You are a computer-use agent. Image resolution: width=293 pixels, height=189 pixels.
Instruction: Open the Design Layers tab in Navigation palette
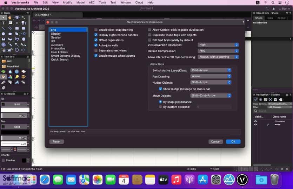[261, 99]
